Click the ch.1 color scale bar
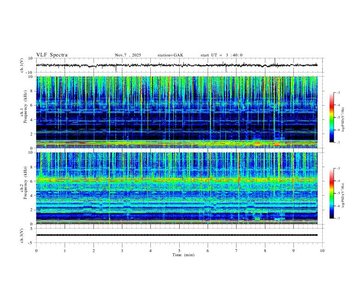The width and height of the screenshot is (363, 281). (x=332, y=118)
